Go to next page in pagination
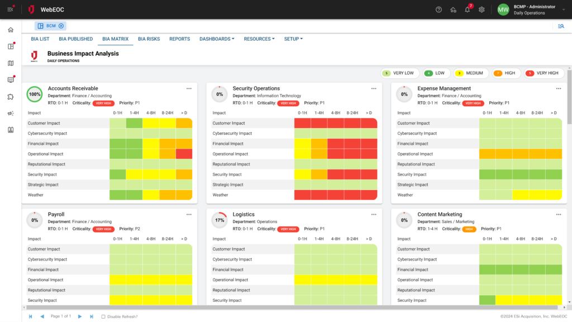 [80, 316]
